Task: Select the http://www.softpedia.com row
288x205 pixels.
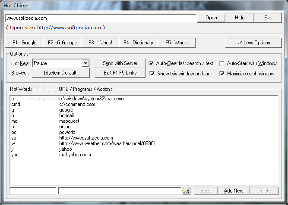Action: click(x=144, y=138)
